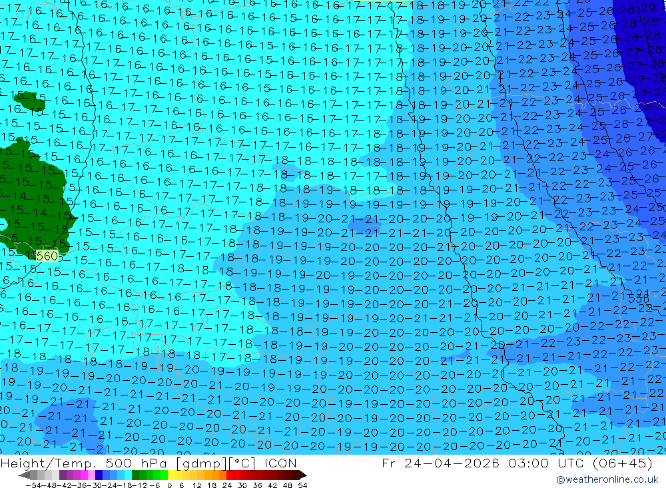The width and height of the screenshot is (666, 488).
Task: Click the cyan swatch at -18 on legend
Action: (x=128, y=475)
